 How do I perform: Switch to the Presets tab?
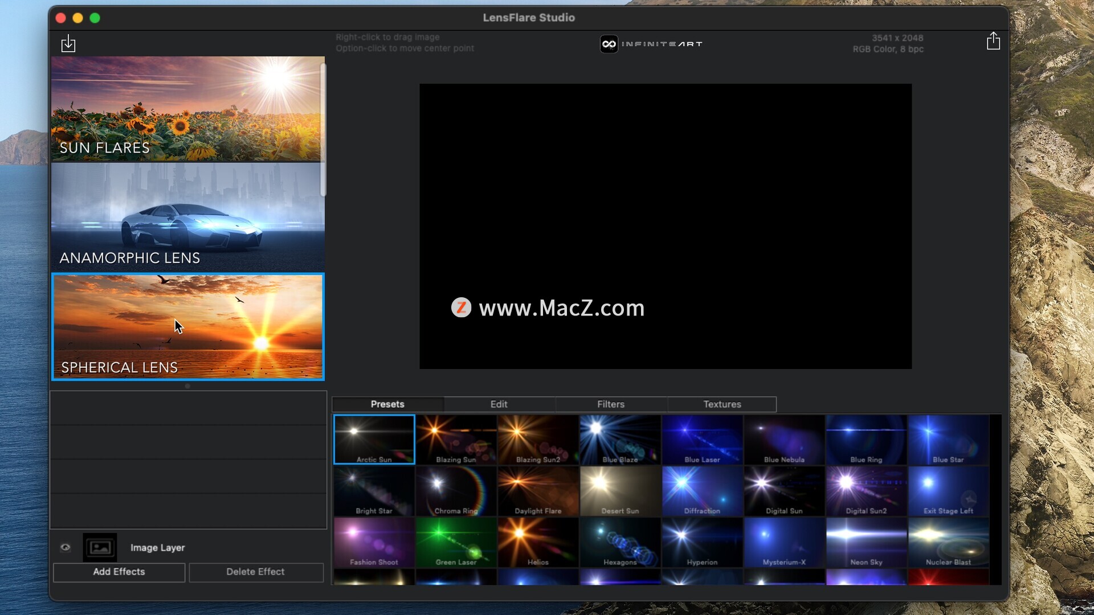click(x=387, y=404)
